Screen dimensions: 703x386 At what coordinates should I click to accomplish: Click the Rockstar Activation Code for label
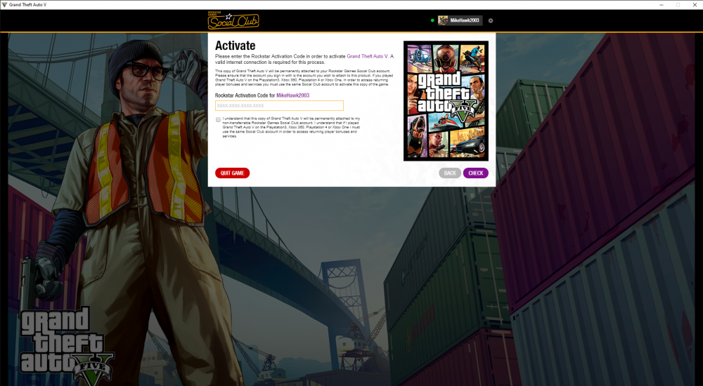coord(245,95)
